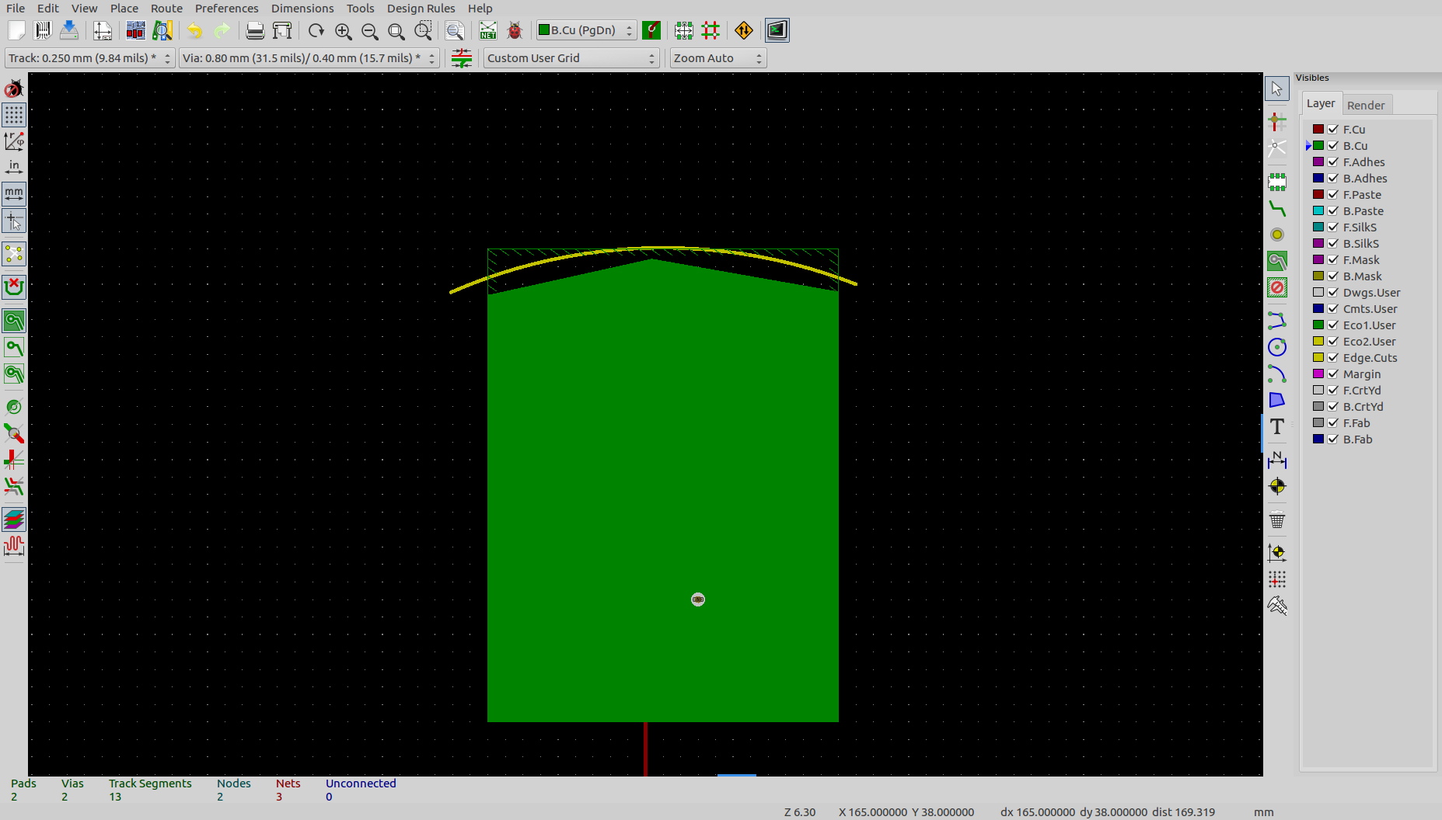Expand the Custom User Grid dropdown

(x=571, y=58)
